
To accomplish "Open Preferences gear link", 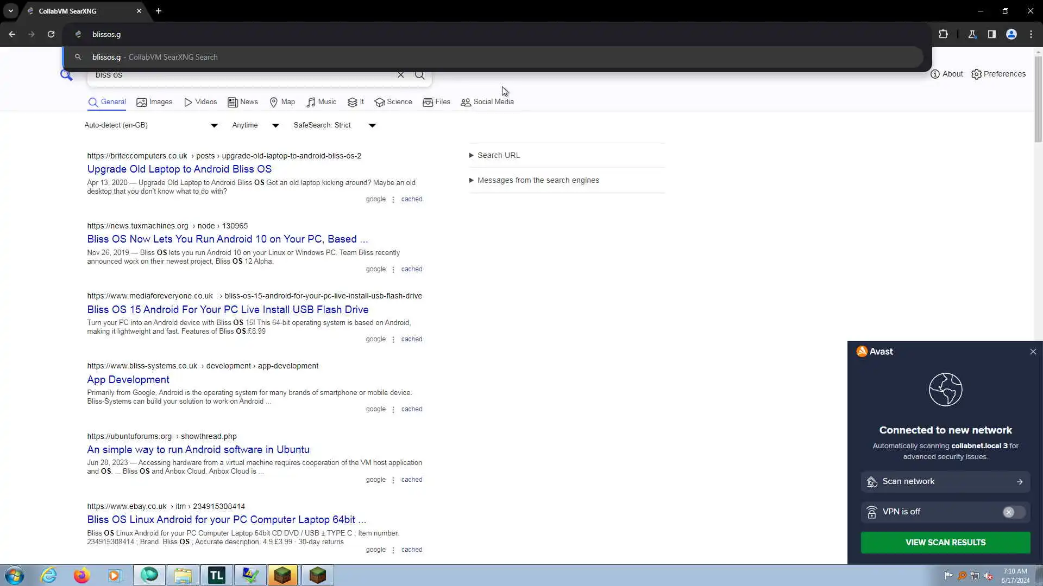I will pyautogui.click(x=998, y=74).
